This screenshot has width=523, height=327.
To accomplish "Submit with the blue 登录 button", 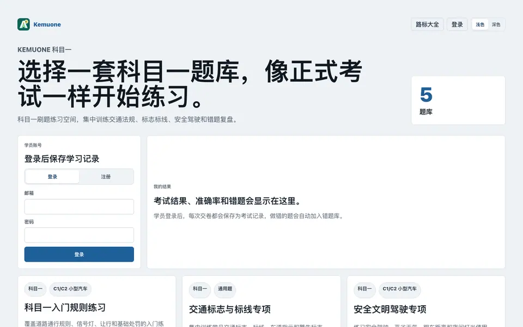I will tap(79, 255).
